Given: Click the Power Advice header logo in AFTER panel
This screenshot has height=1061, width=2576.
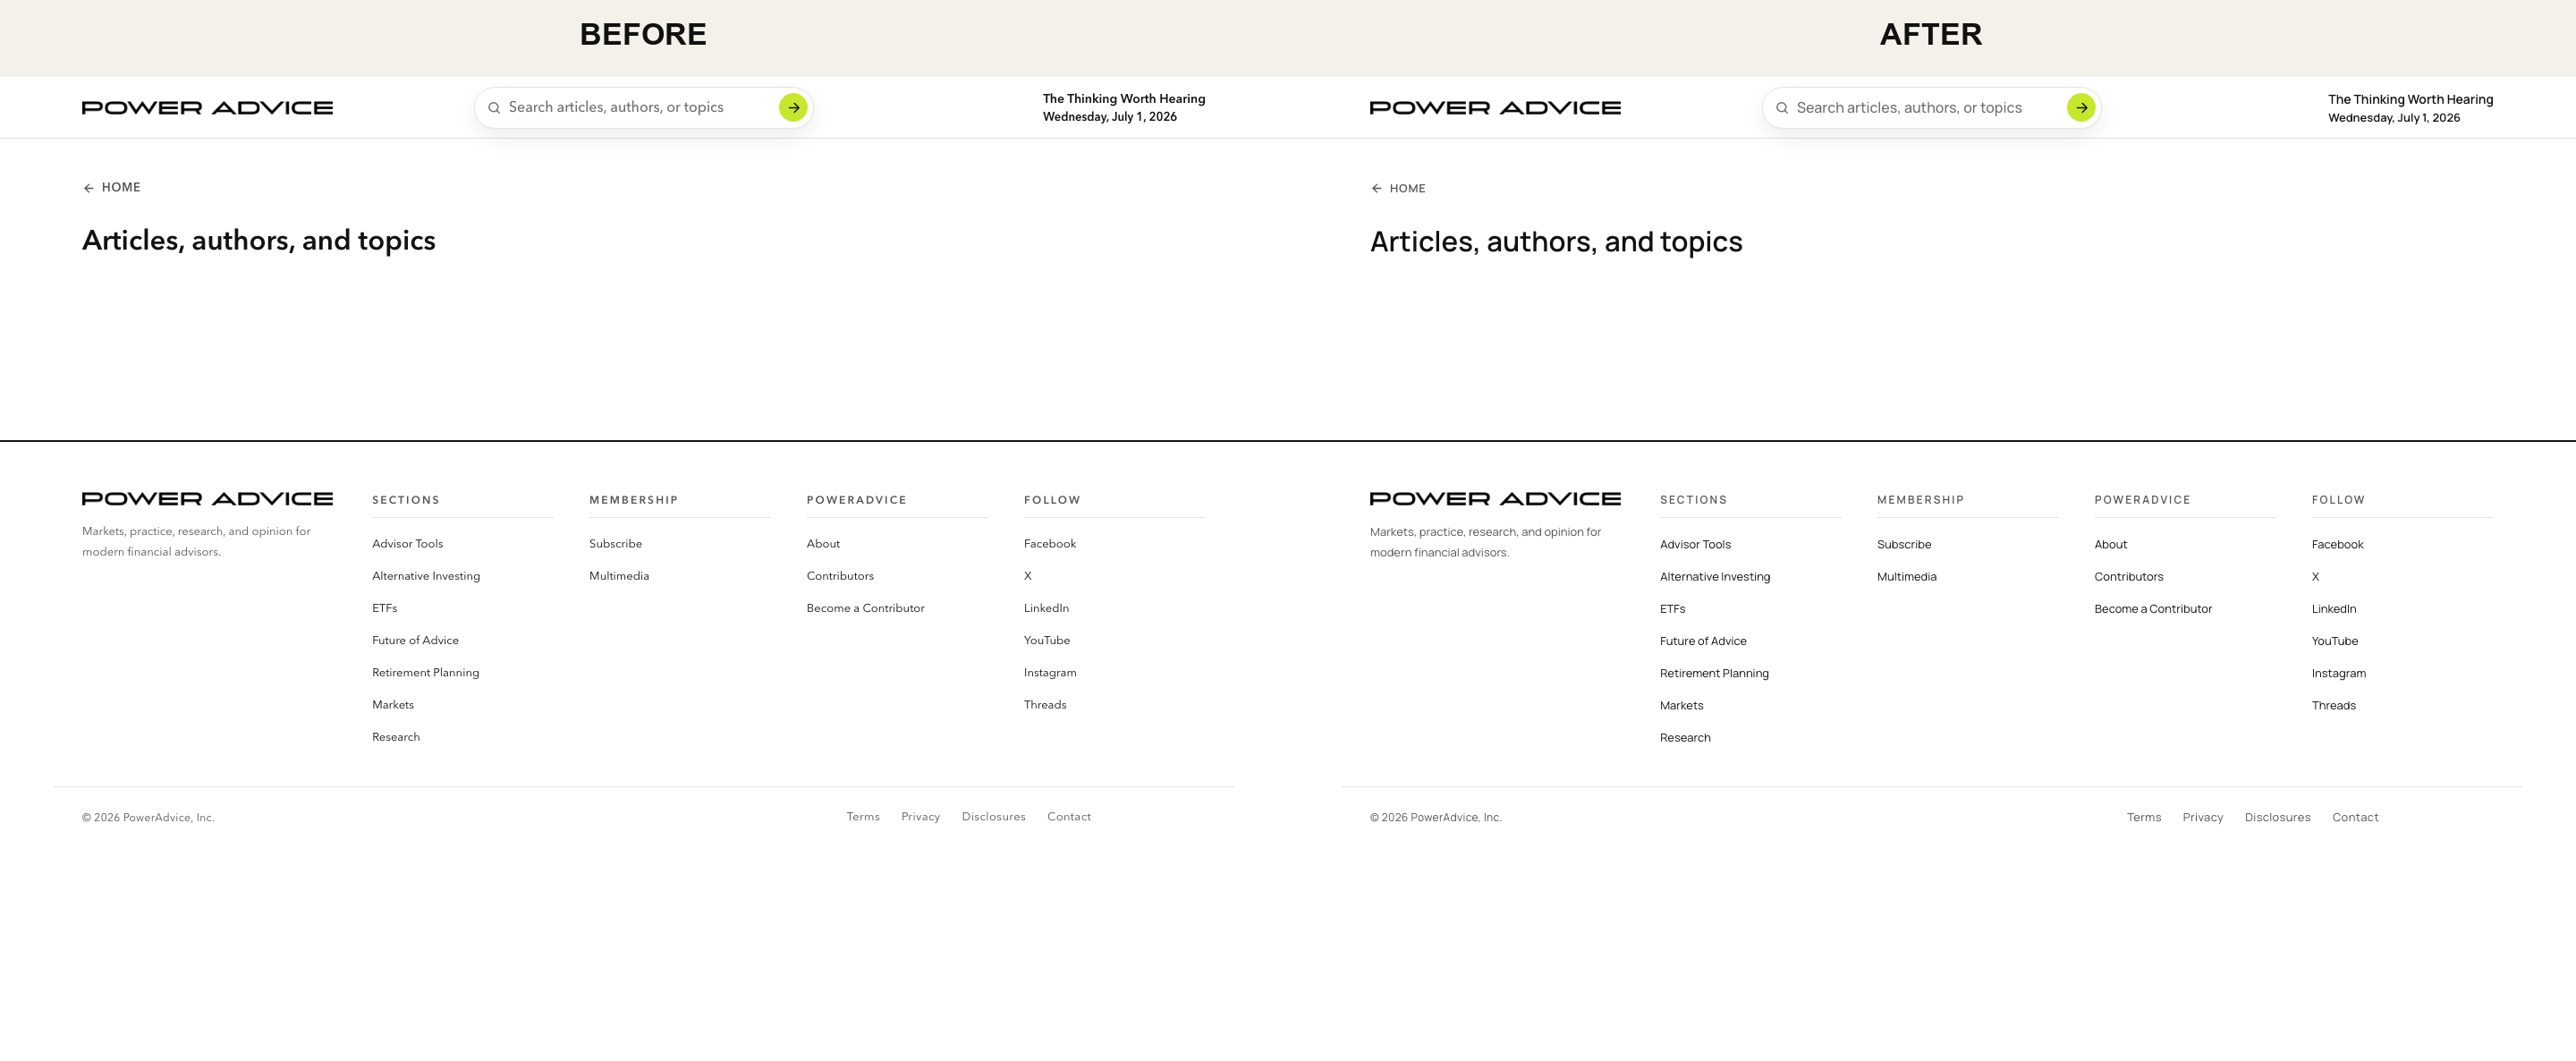Looking at the screenshot, I should tap(1495, 107).
